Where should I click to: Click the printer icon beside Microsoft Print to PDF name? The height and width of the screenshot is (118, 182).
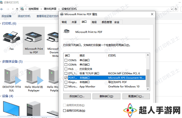pos(66,31)
